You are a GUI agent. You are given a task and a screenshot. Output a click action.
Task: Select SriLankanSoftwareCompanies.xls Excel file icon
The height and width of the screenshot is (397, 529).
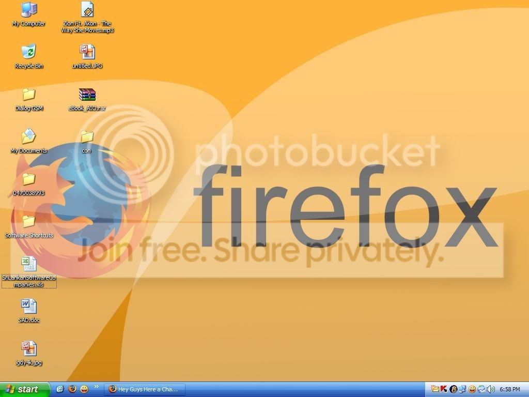pyautogui.click(x=29, y=264)
